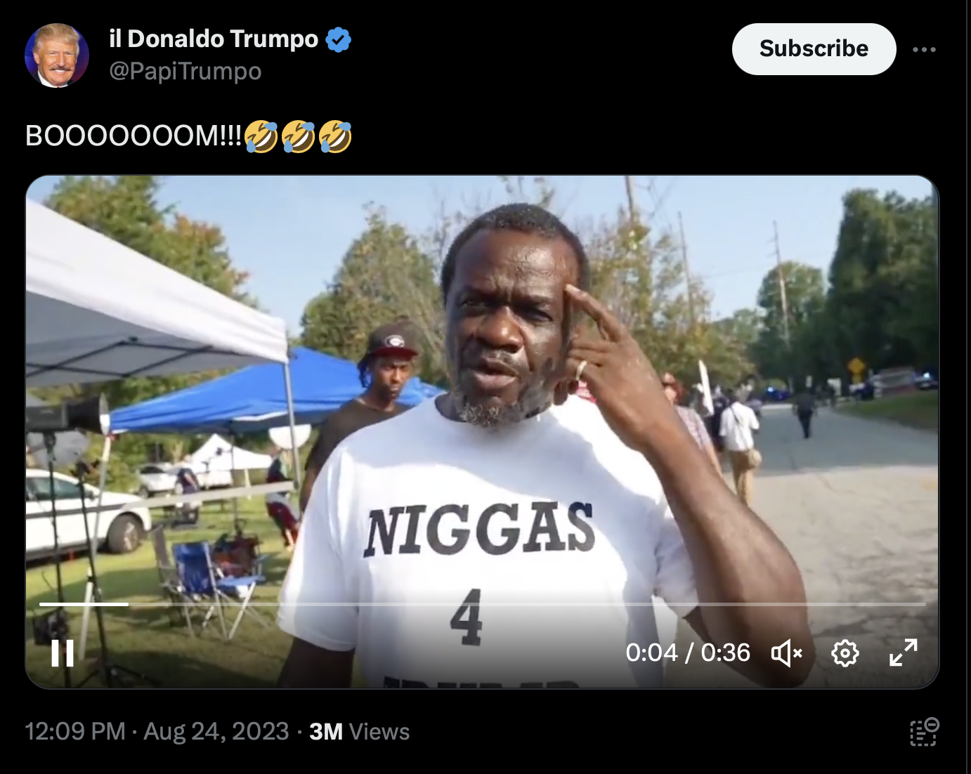The width and height of the screenshot is (971, 774).
Task: Visit the @PapiTrumpo handle link
Action: pos(185,71)
